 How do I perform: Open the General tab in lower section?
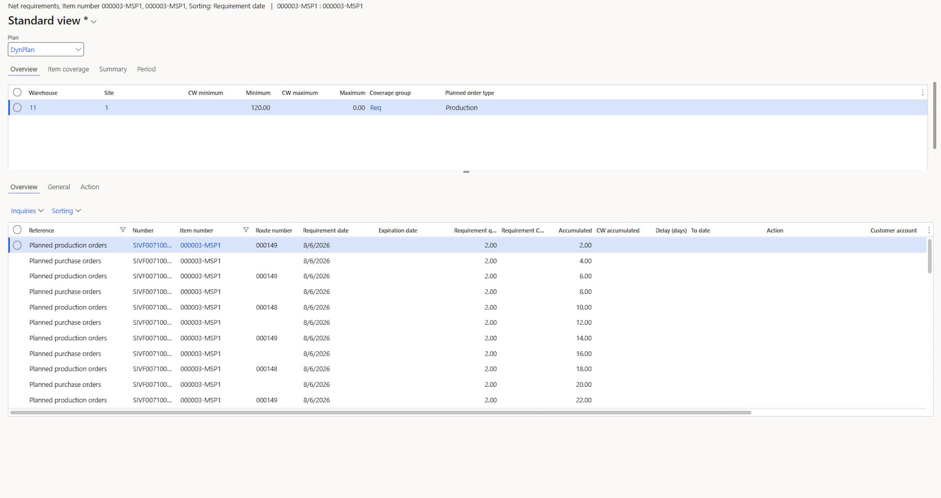59,187
